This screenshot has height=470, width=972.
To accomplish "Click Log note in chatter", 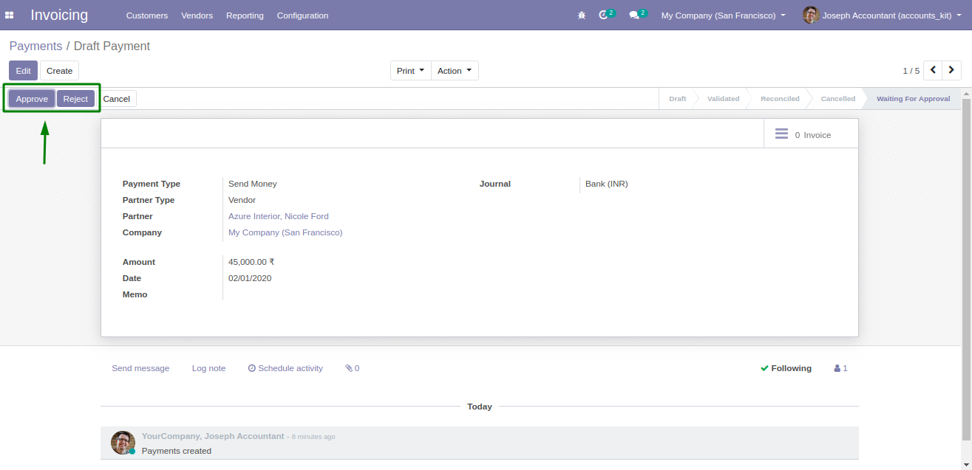I will (x=208, y=368).
